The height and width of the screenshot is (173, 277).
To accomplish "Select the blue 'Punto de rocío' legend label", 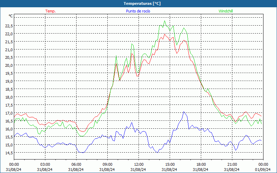I will [138, 11].
